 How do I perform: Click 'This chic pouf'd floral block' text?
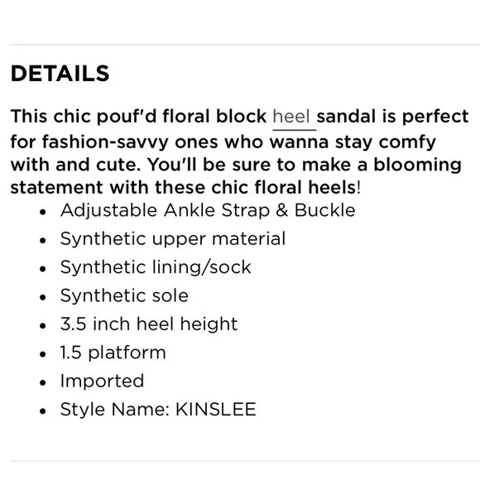point(139,117)
